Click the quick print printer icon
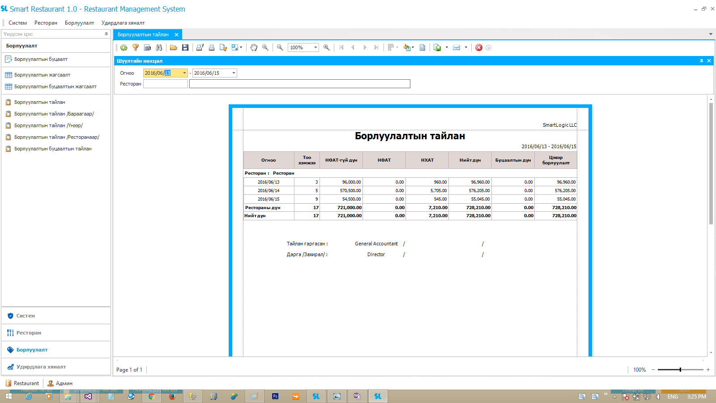 [212, 47]
